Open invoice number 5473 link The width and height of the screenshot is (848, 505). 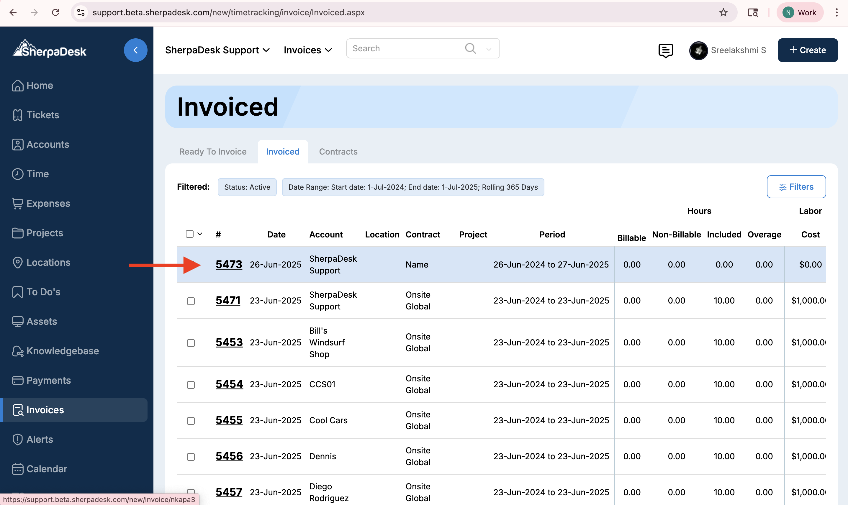tap(229, 264)
